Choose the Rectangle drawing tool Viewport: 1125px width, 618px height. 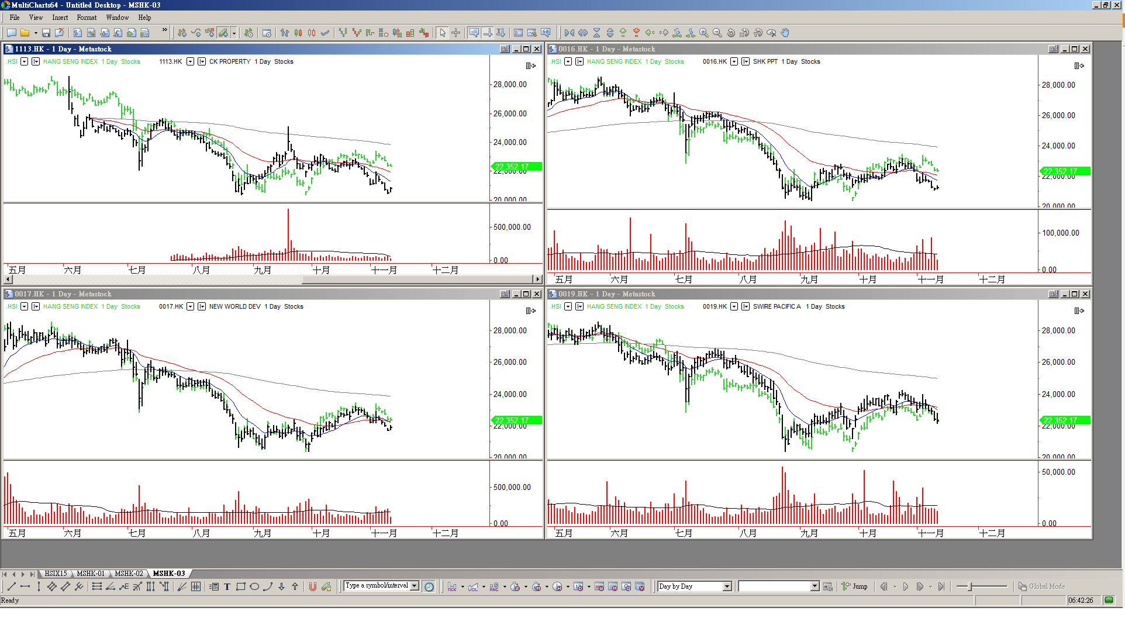(x=240, y=586)
